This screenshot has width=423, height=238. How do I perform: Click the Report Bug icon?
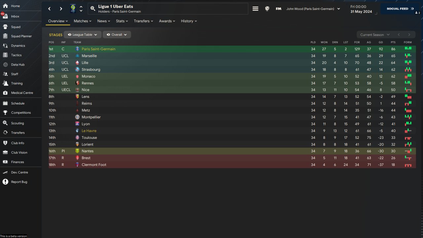[x=5, y=182]
